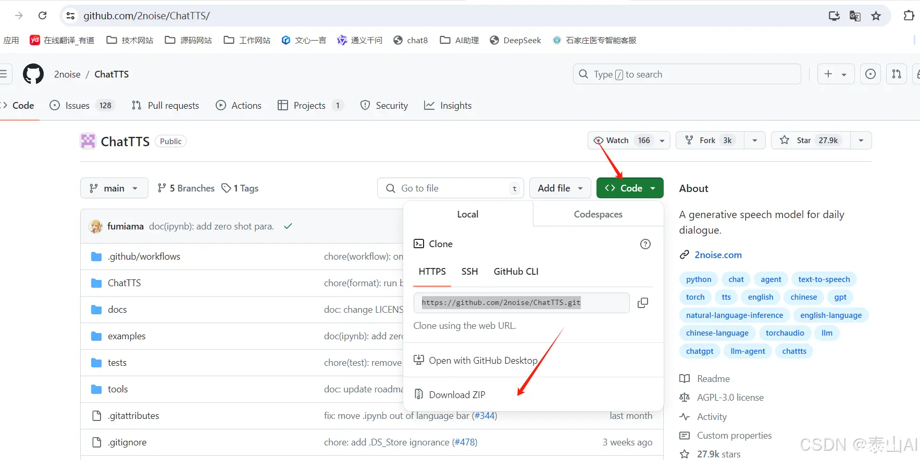The height and width of the screenshot is (460, 920).
Task: Click Open with GitHub Desktop
Action: (483, 361)
